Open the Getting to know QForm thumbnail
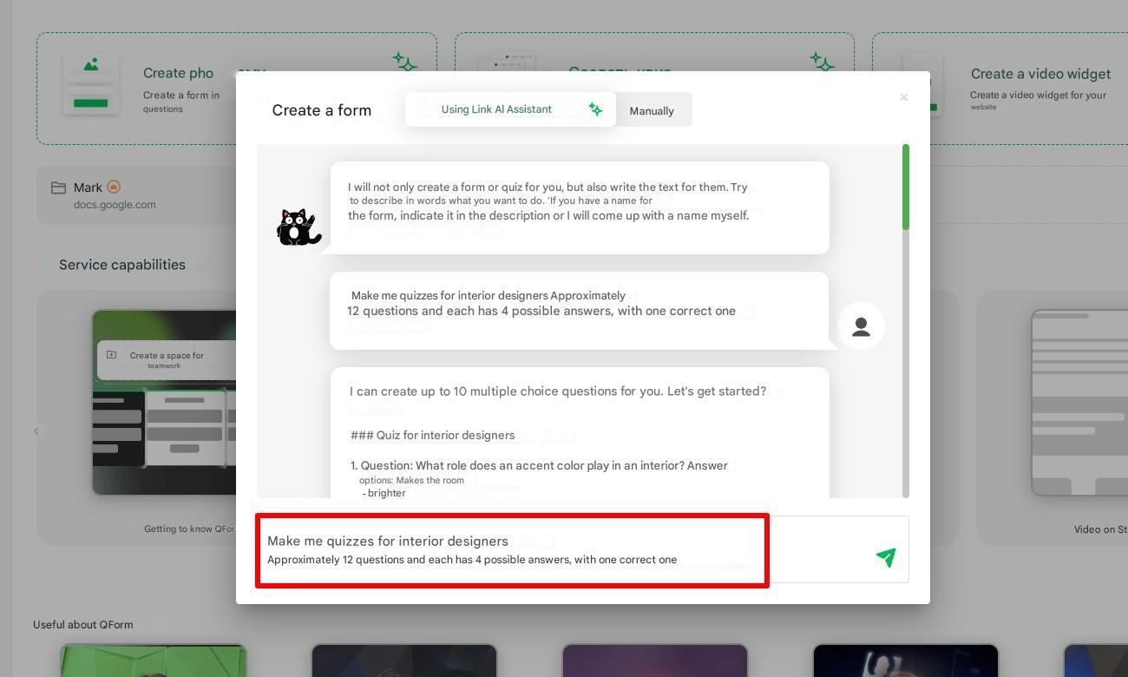1128x677 pixels. (164, 403)
